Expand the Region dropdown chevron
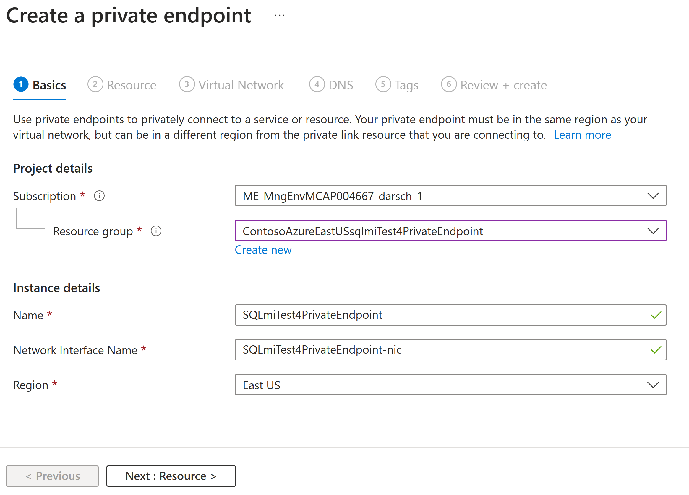The height and width of the screenshot is (495, 689). (653, 385)
